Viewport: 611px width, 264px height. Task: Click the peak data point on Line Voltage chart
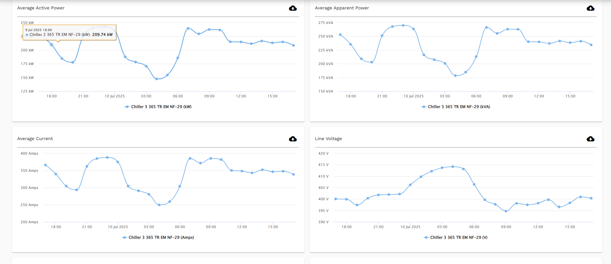click(x=453, y=167)
